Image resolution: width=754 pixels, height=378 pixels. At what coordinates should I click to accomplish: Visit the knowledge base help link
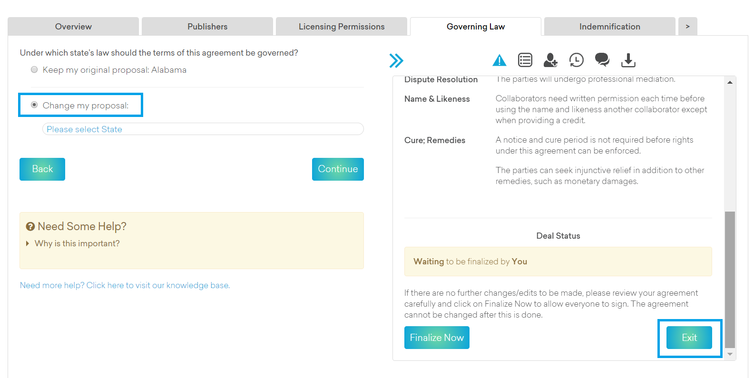tap(125, 285)
